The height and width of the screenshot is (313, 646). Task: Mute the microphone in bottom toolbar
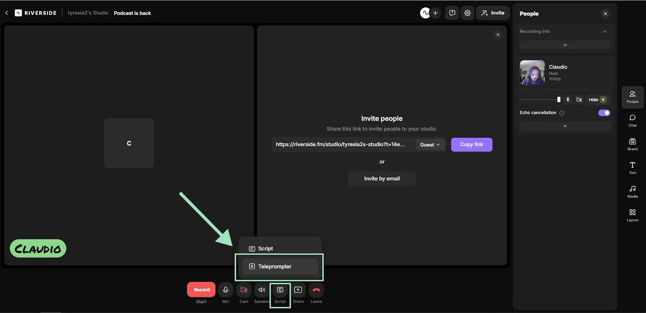226,290
